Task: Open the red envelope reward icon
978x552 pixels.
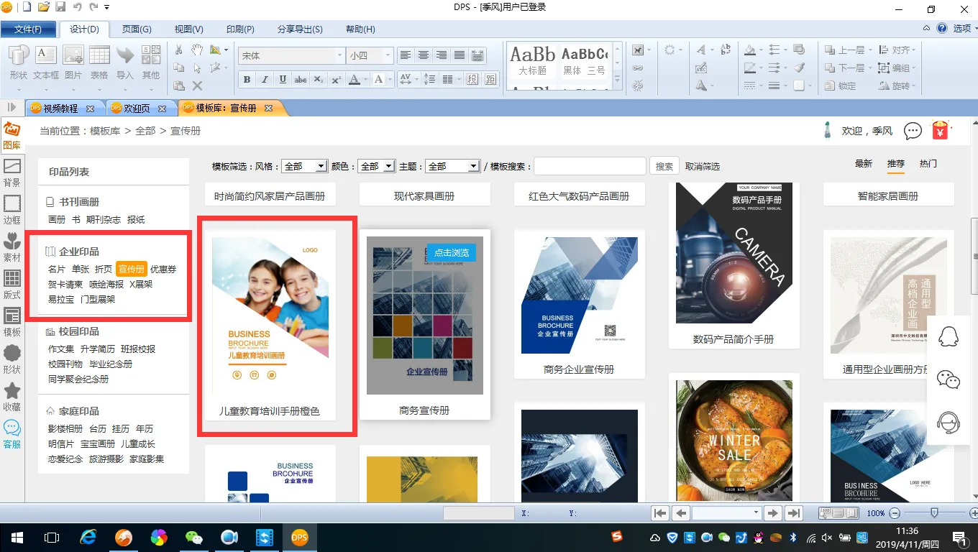Action: 940,131
